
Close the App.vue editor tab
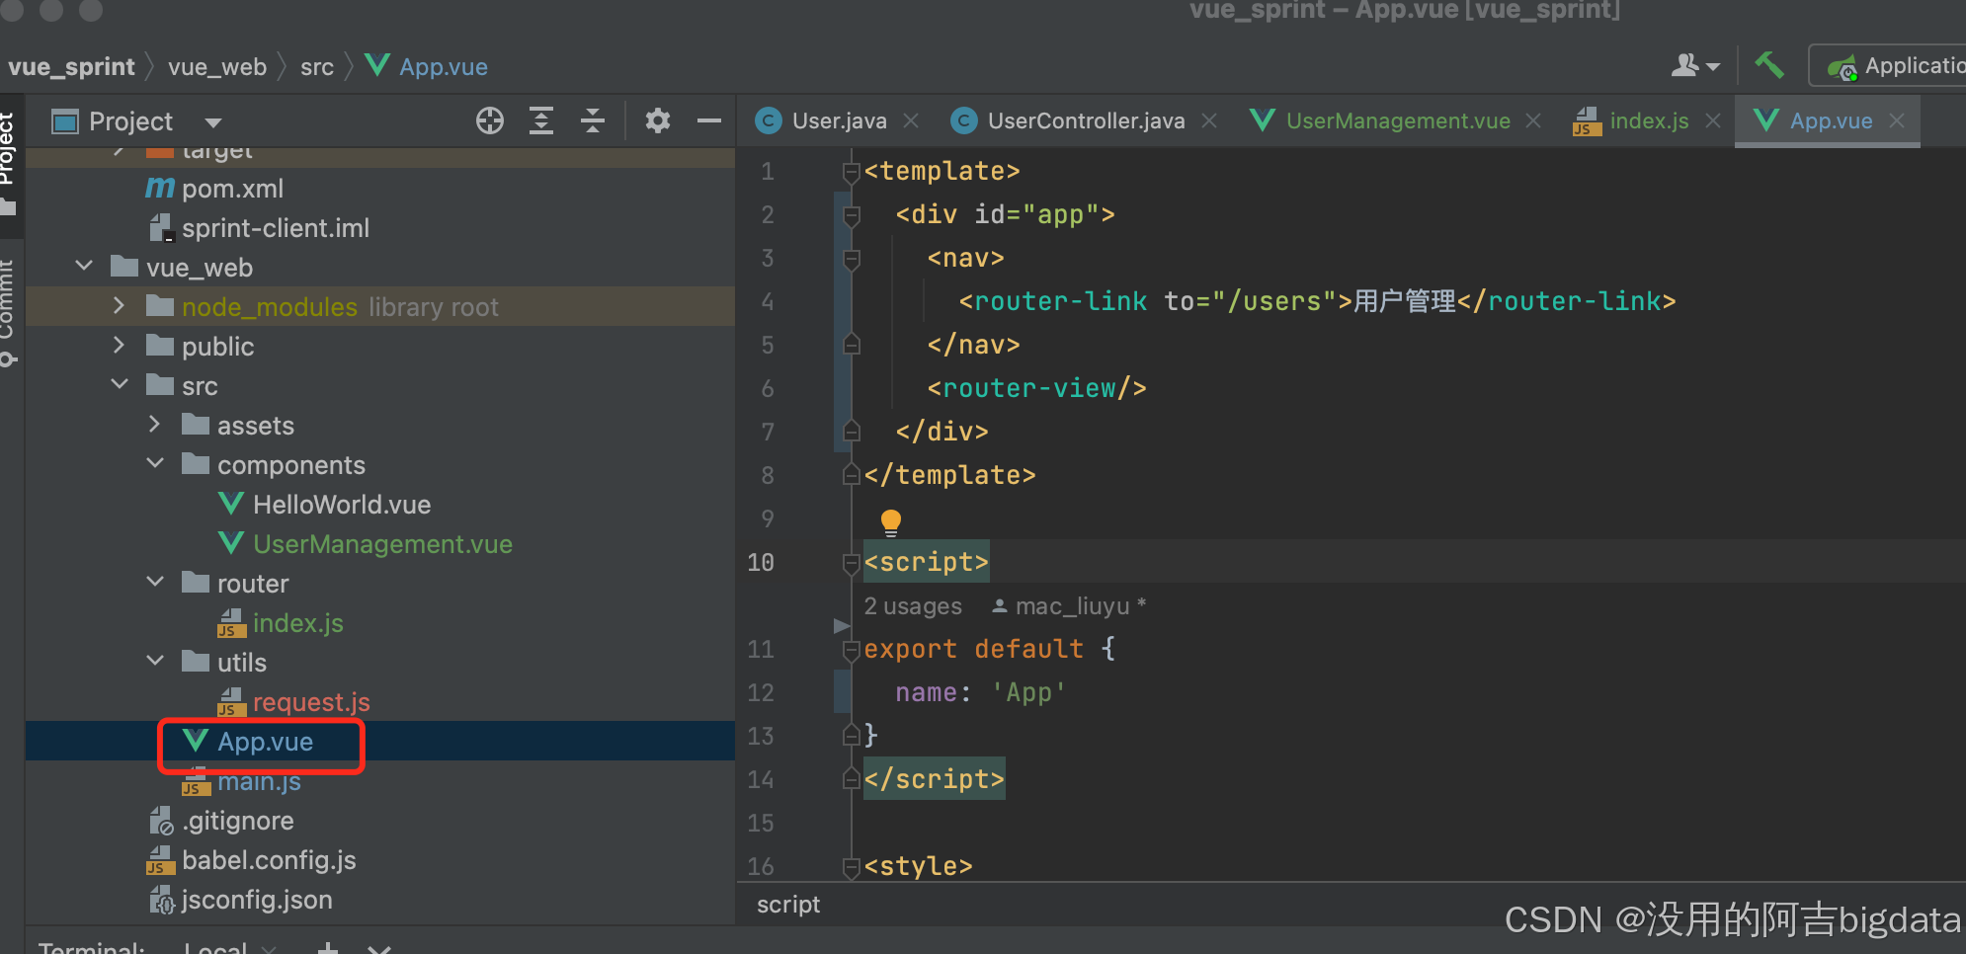[x=1897, y=120]
